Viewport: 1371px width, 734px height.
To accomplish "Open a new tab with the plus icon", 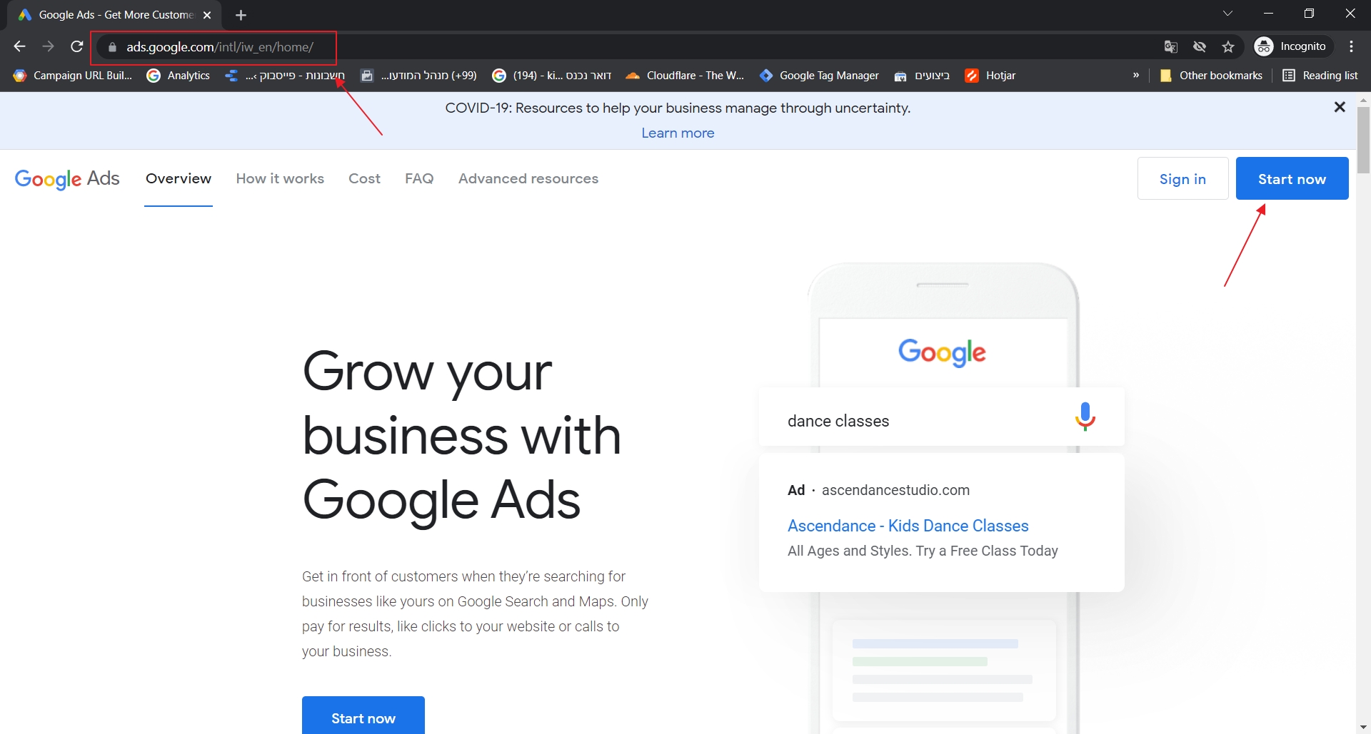I will click(241, 15).
